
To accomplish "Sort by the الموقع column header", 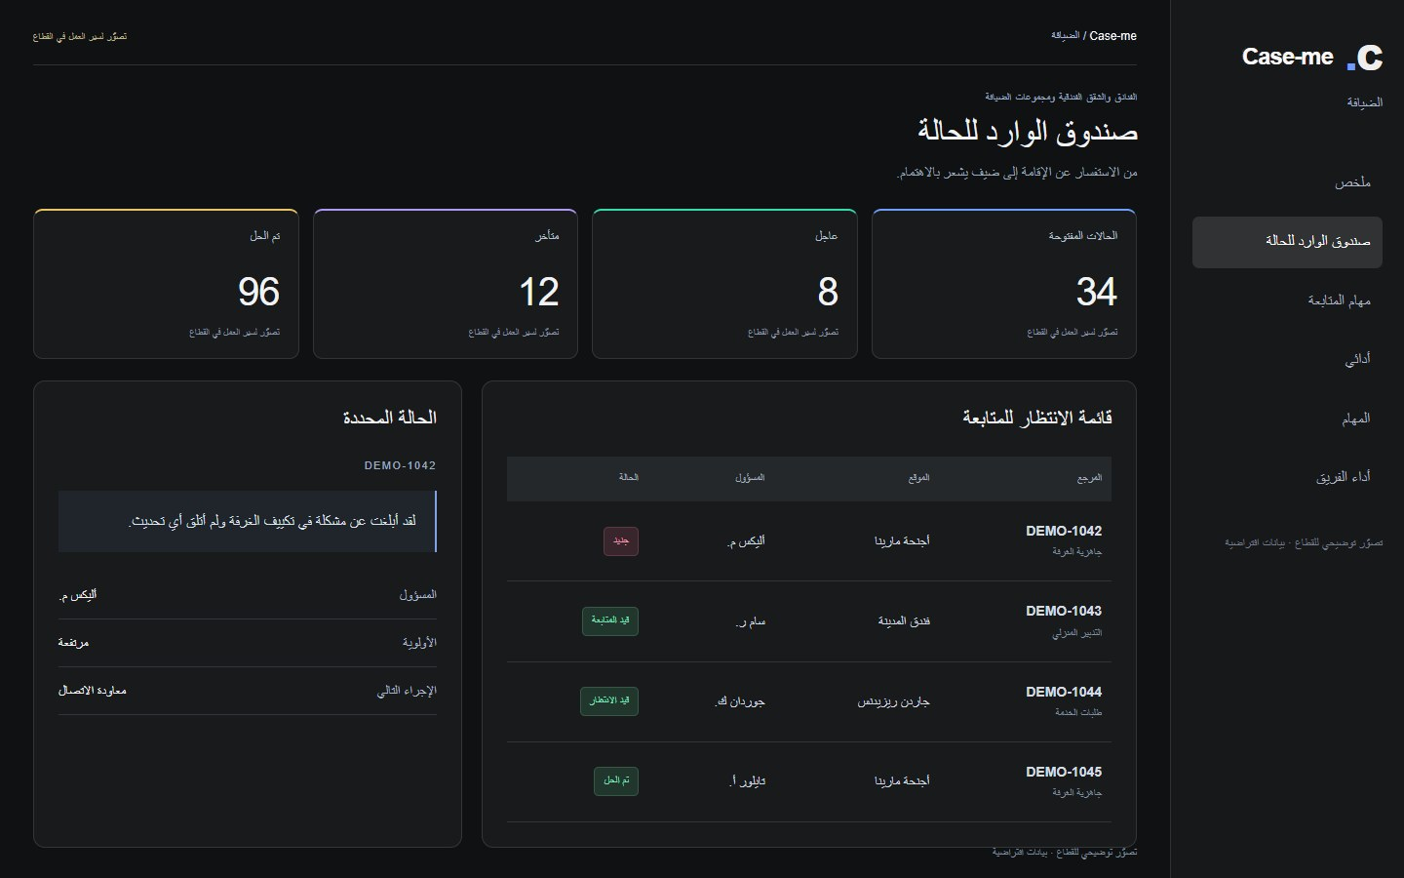I will 918,478.
